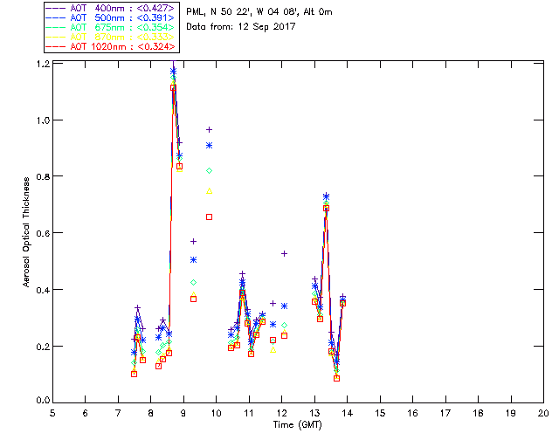Viewport: 559px width, 447px height.
Task: Click the x-axis tick label 9
Action: pyautogui.click(x=183, y=413)
